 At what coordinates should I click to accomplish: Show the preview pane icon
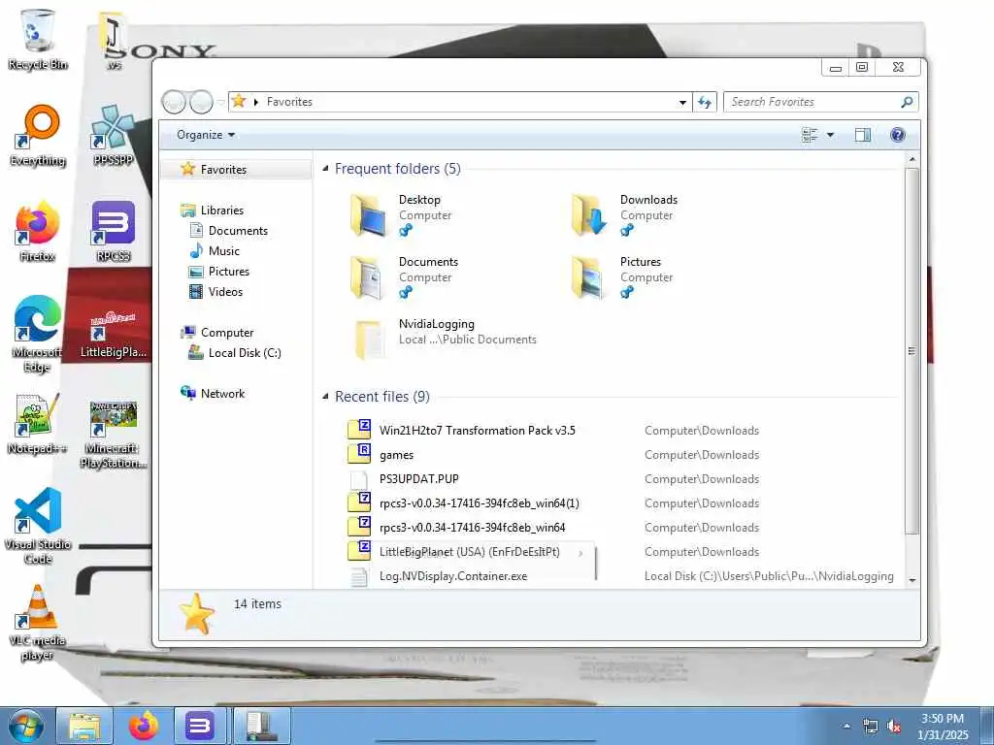pos(862,134)
